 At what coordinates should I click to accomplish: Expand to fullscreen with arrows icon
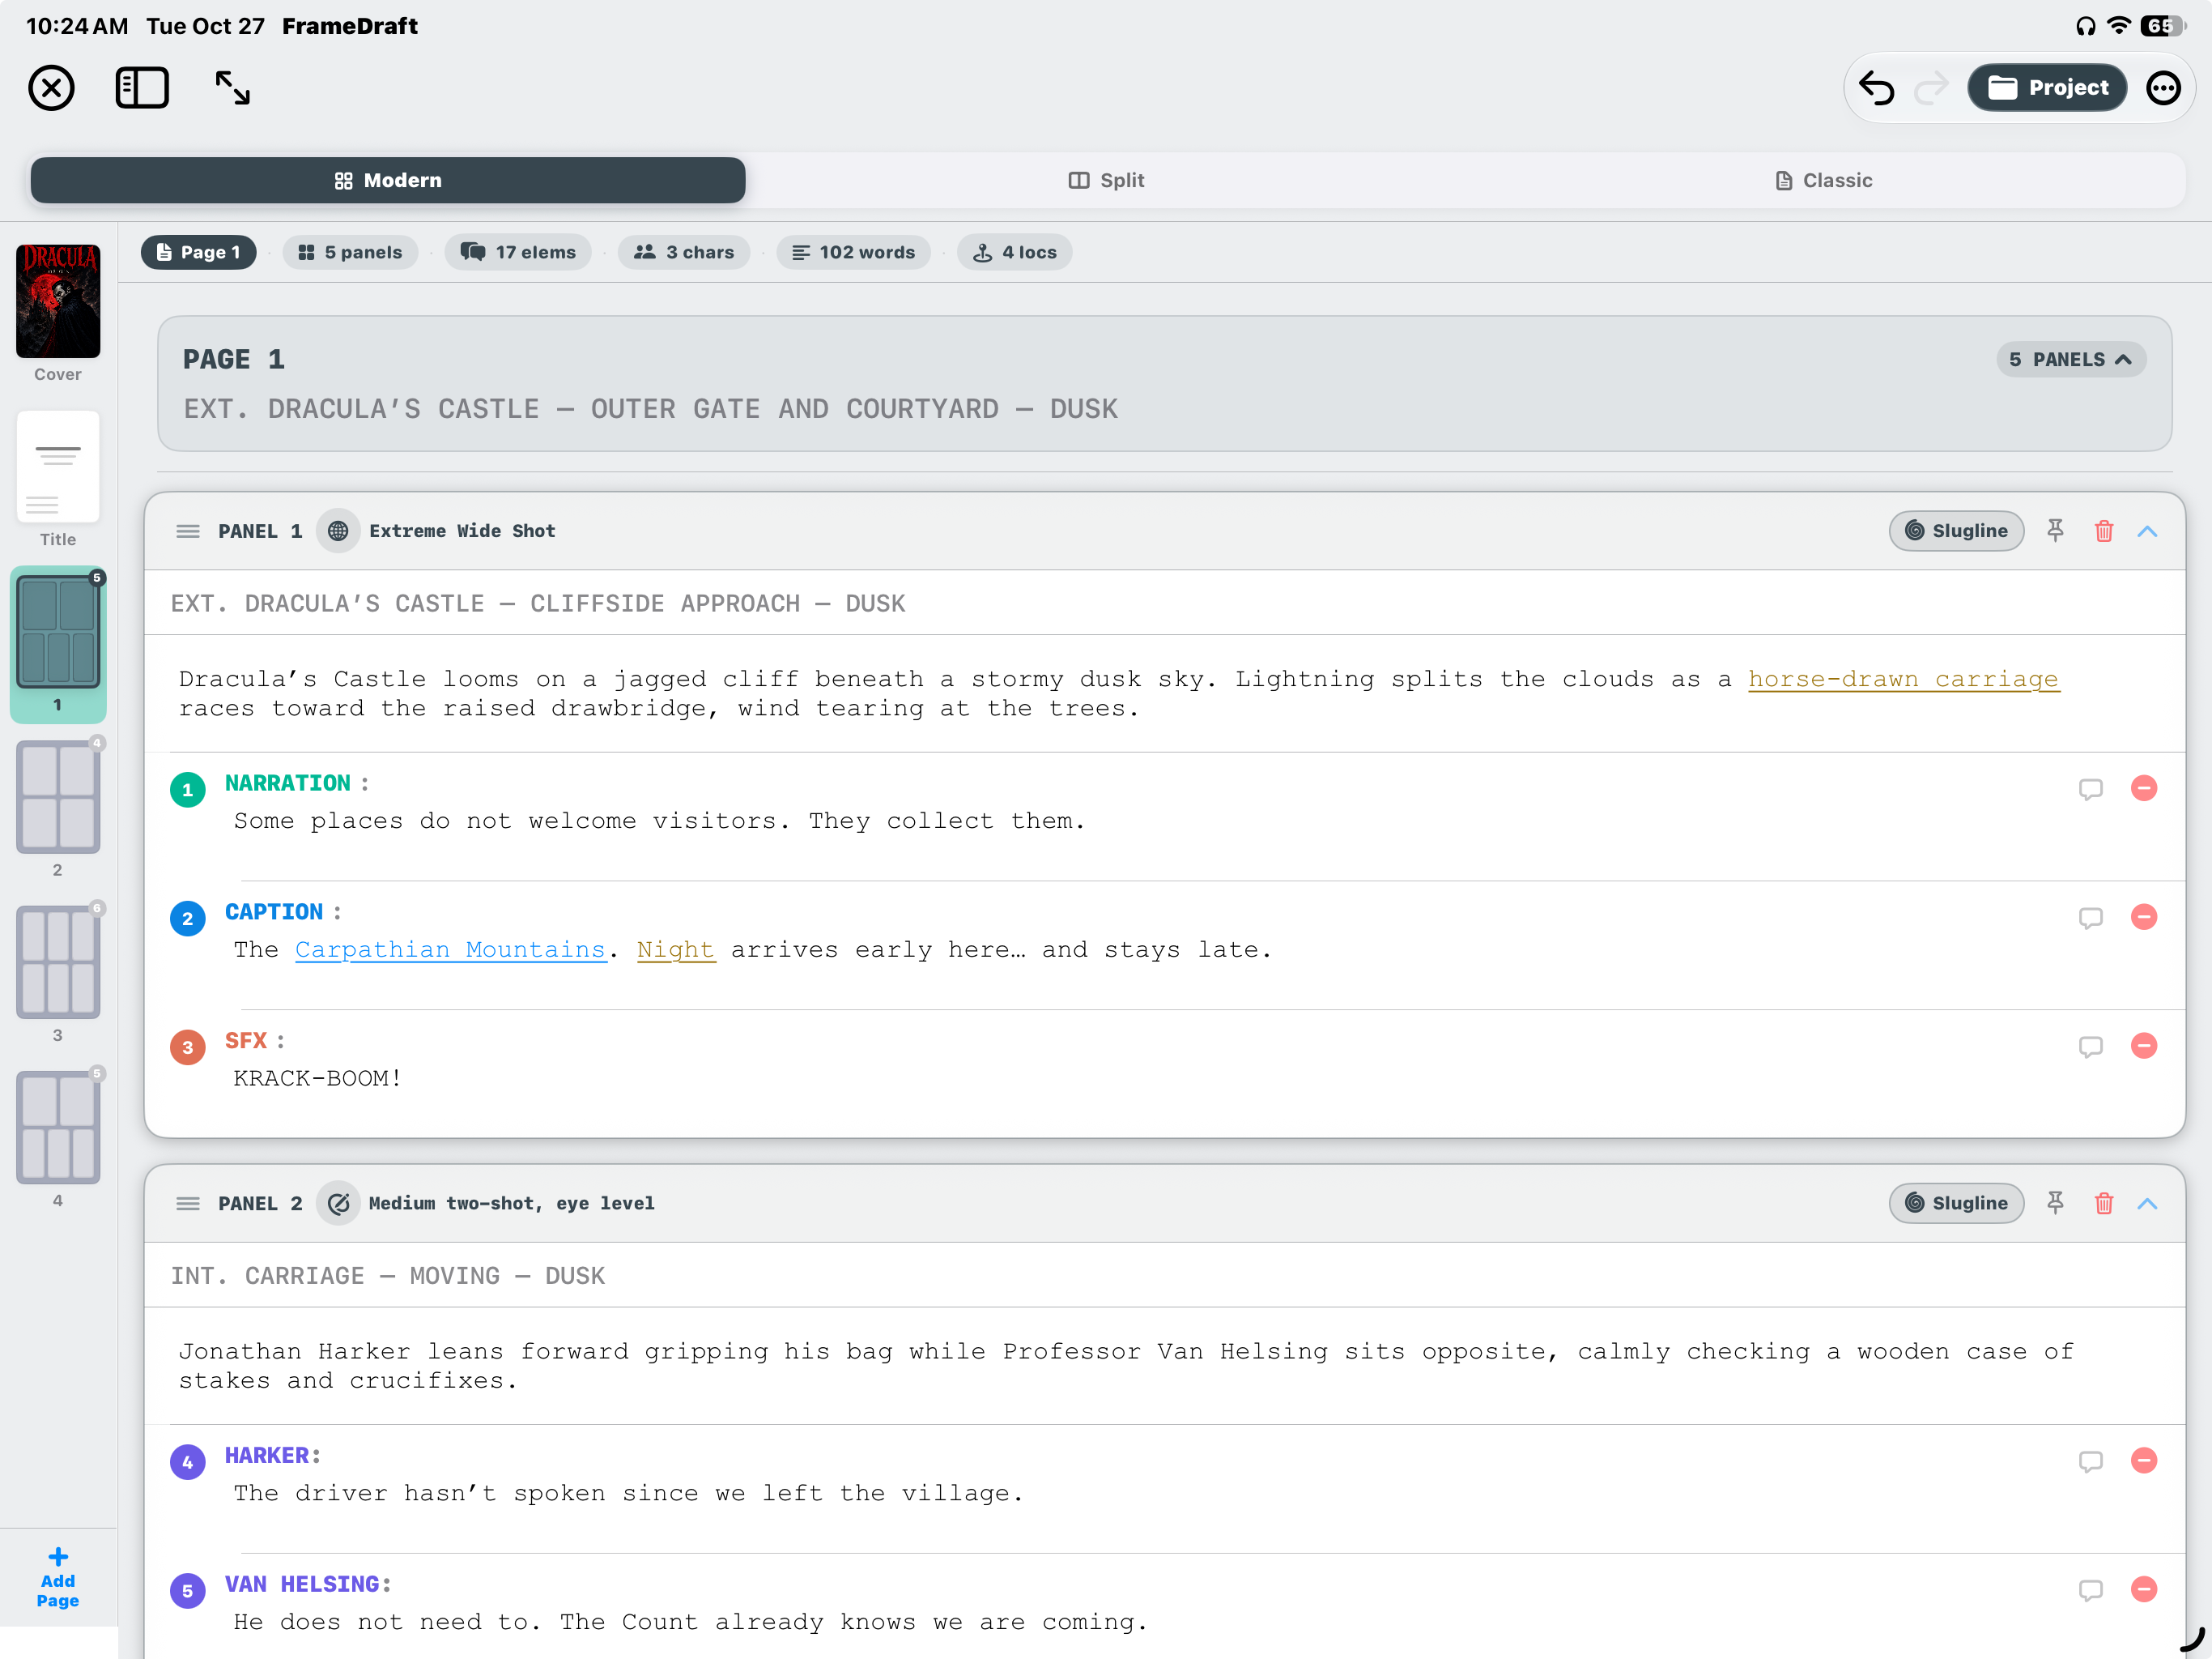(x=233, y=88)
